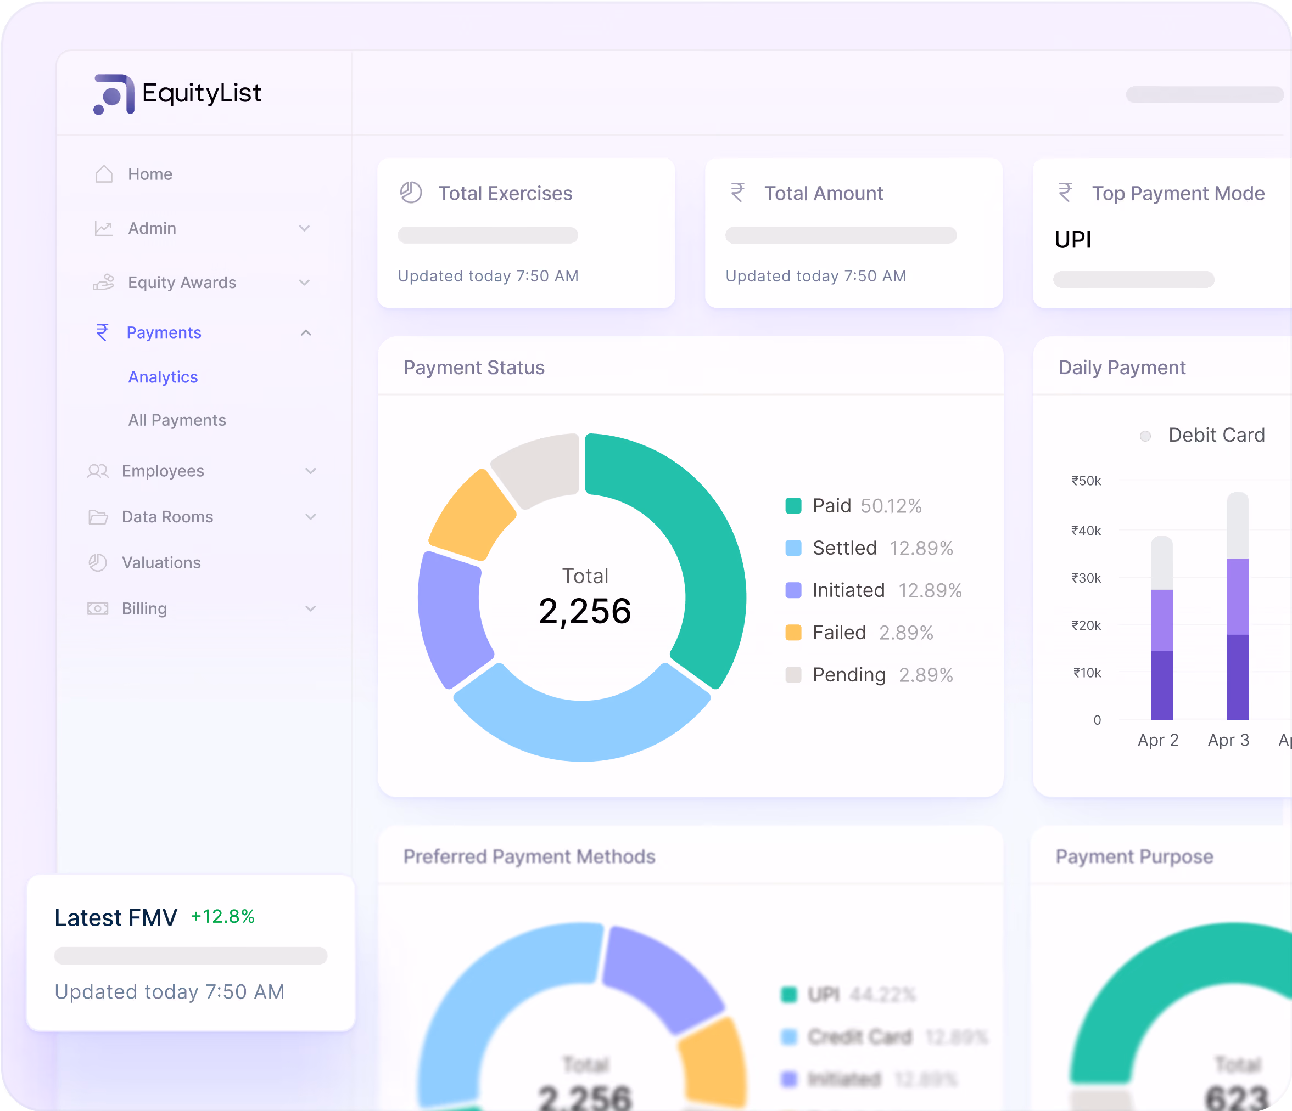
Task: Expand the Admin menu chevron
Action: [x=304, y=229]
